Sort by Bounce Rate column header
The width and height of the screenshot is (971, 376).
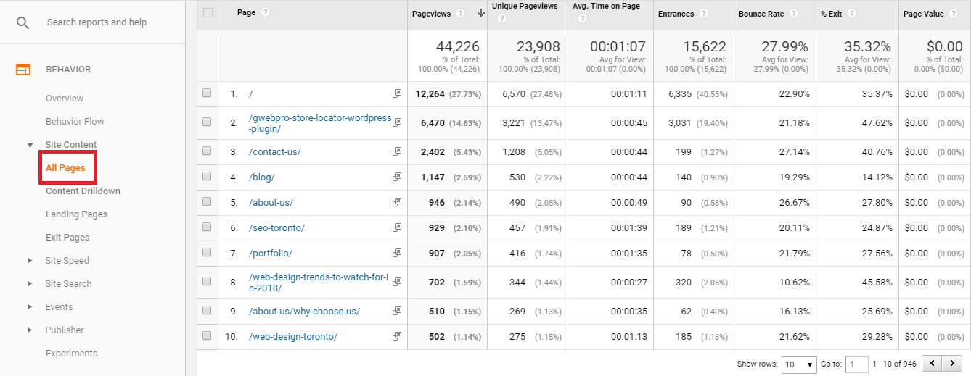click(761, 14)
